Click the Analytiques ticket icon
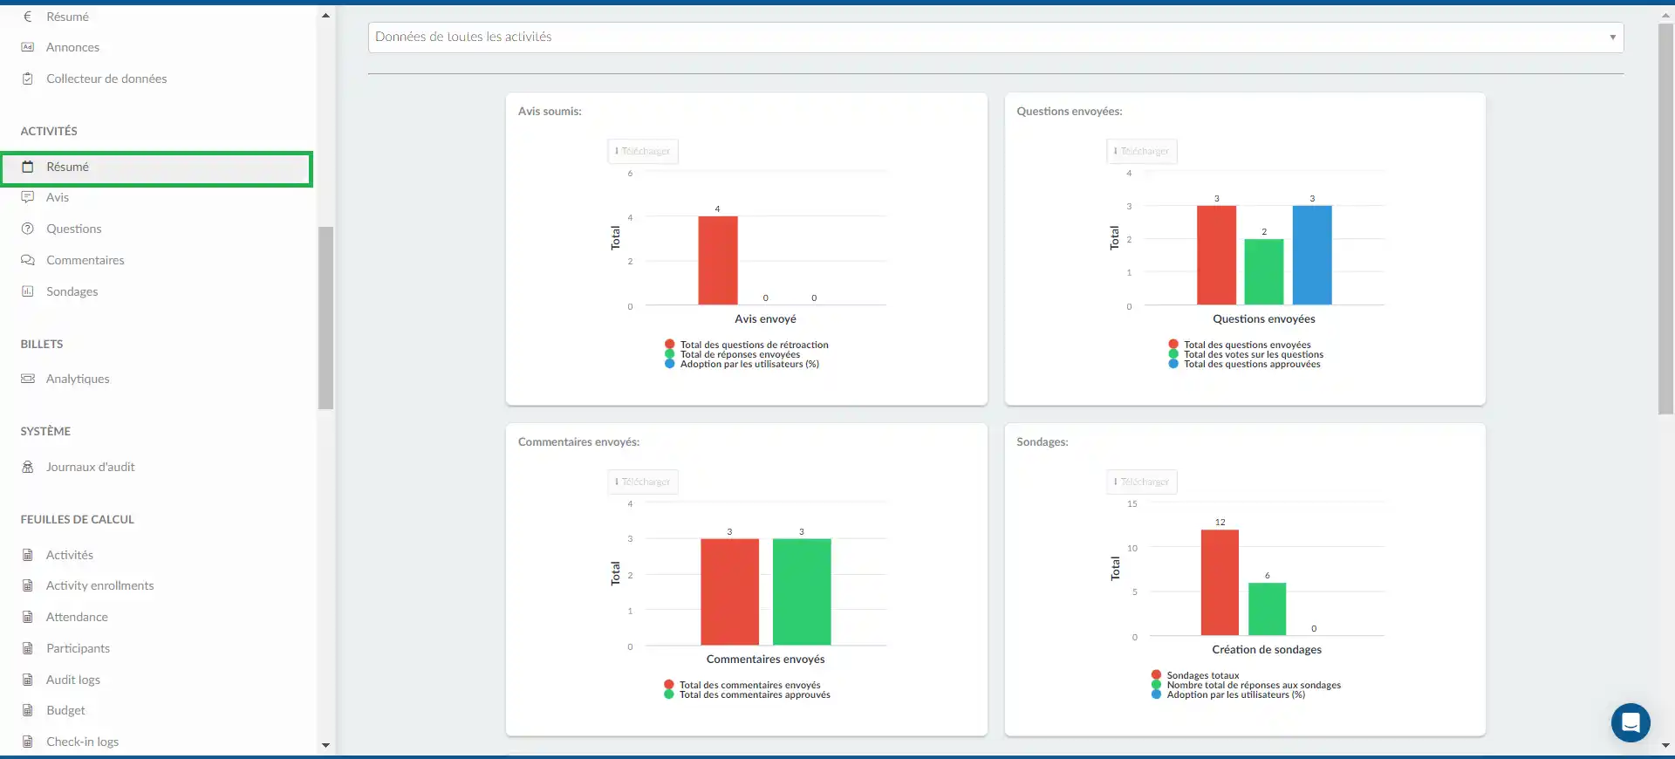The image size is (1675, 759). coord(28,379)
